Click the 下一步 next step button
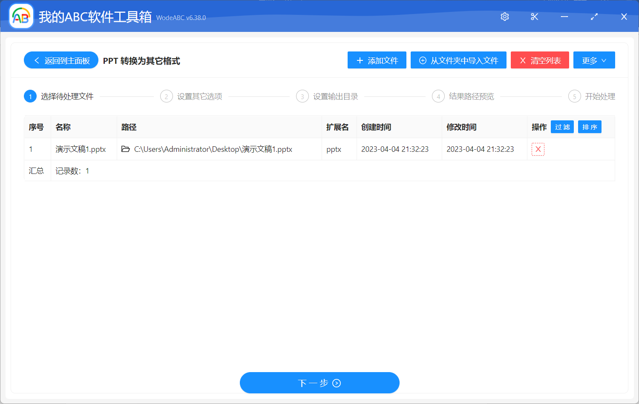 319,383
